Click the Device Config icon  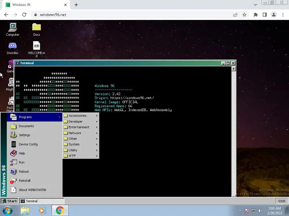click(x=14, y=144)
